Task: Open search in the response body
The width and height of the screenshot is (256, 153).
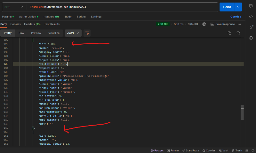Action: tap(238, 33)
